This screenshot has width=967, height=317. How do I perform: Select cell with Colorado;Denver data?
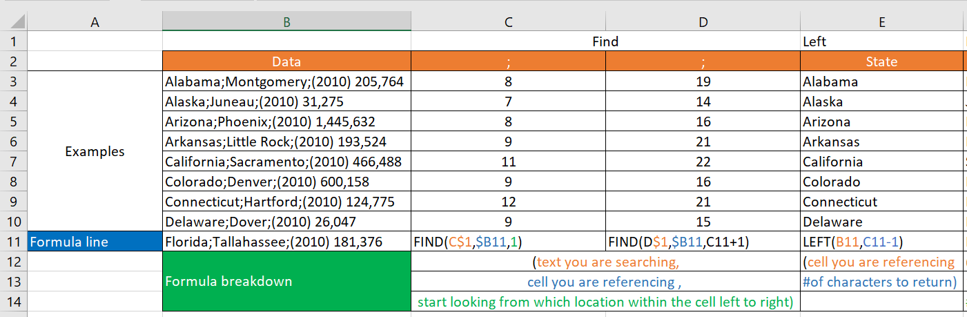click(x=286, y=182)
